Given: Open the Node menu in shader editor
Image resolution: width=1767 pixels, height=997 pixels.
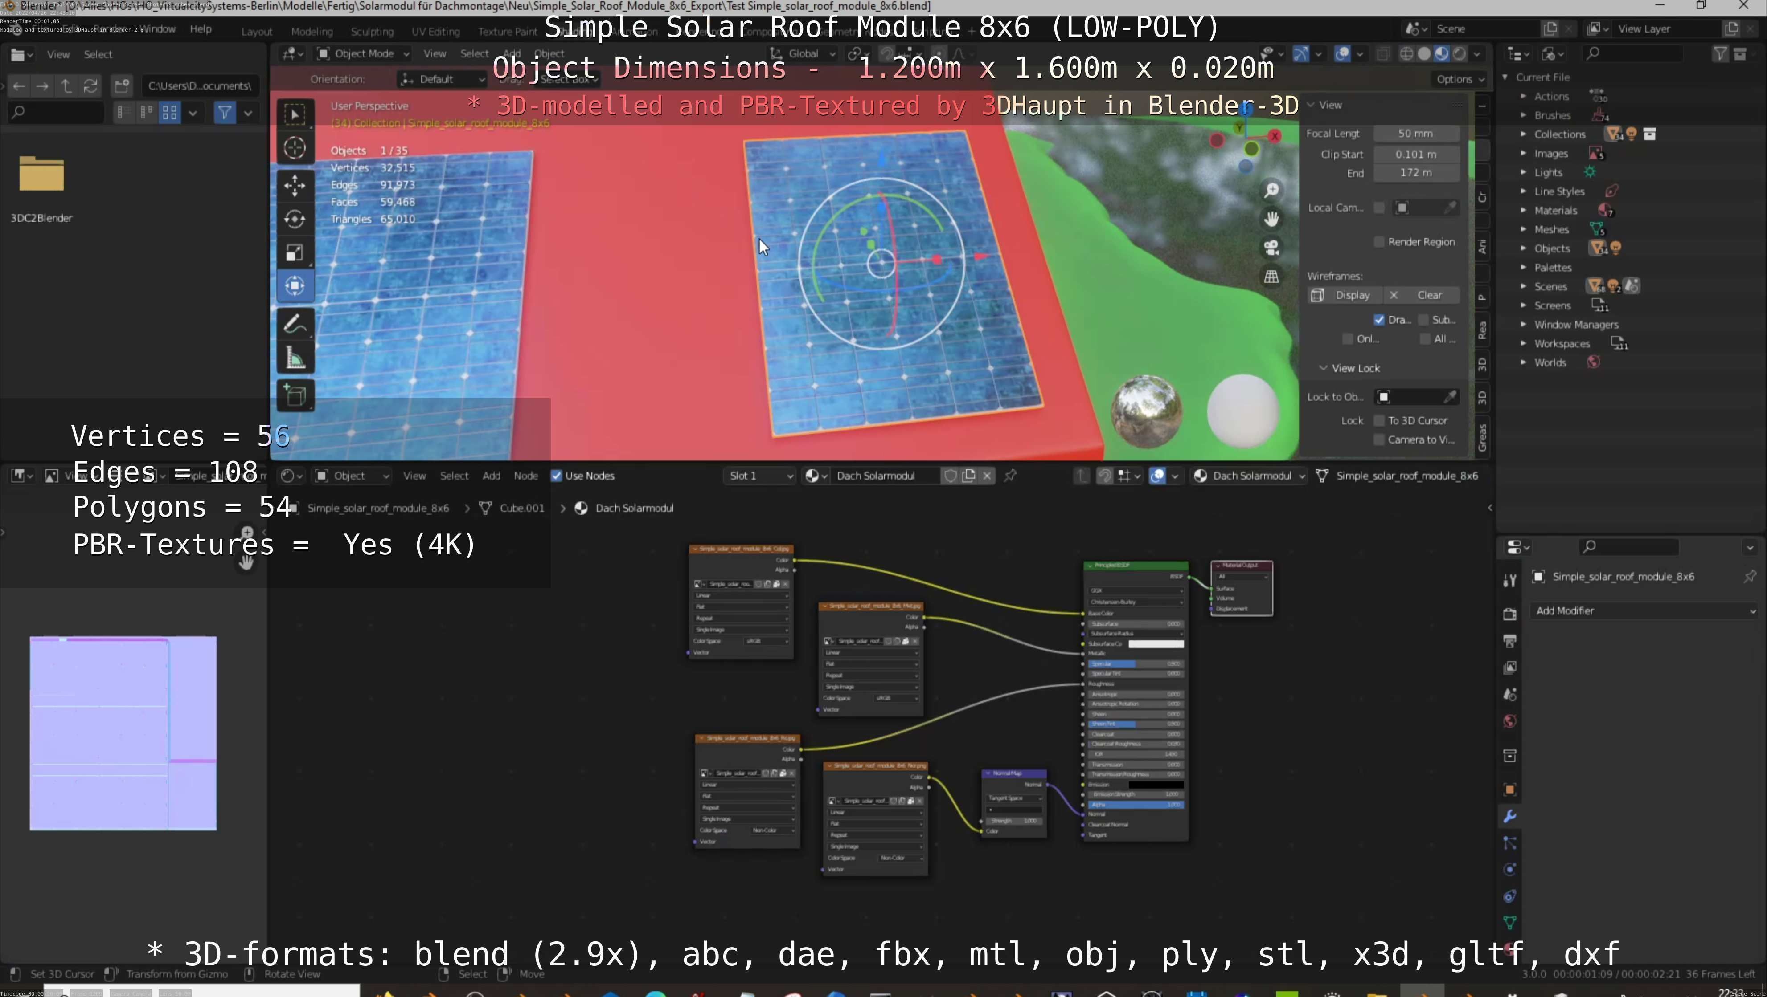Looking at the screenshot, I should (525, 476).
